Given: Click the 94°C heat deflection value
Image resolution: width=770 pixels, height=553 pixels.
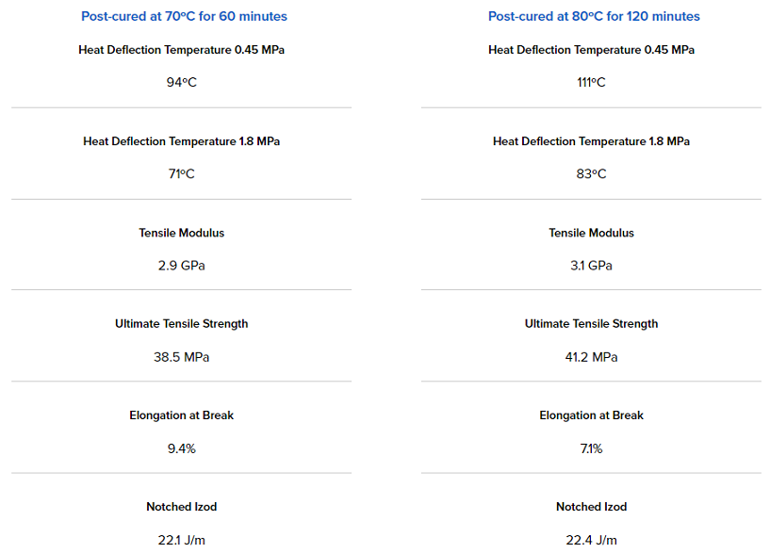Looking at the screenshot, I should [182, 83].
